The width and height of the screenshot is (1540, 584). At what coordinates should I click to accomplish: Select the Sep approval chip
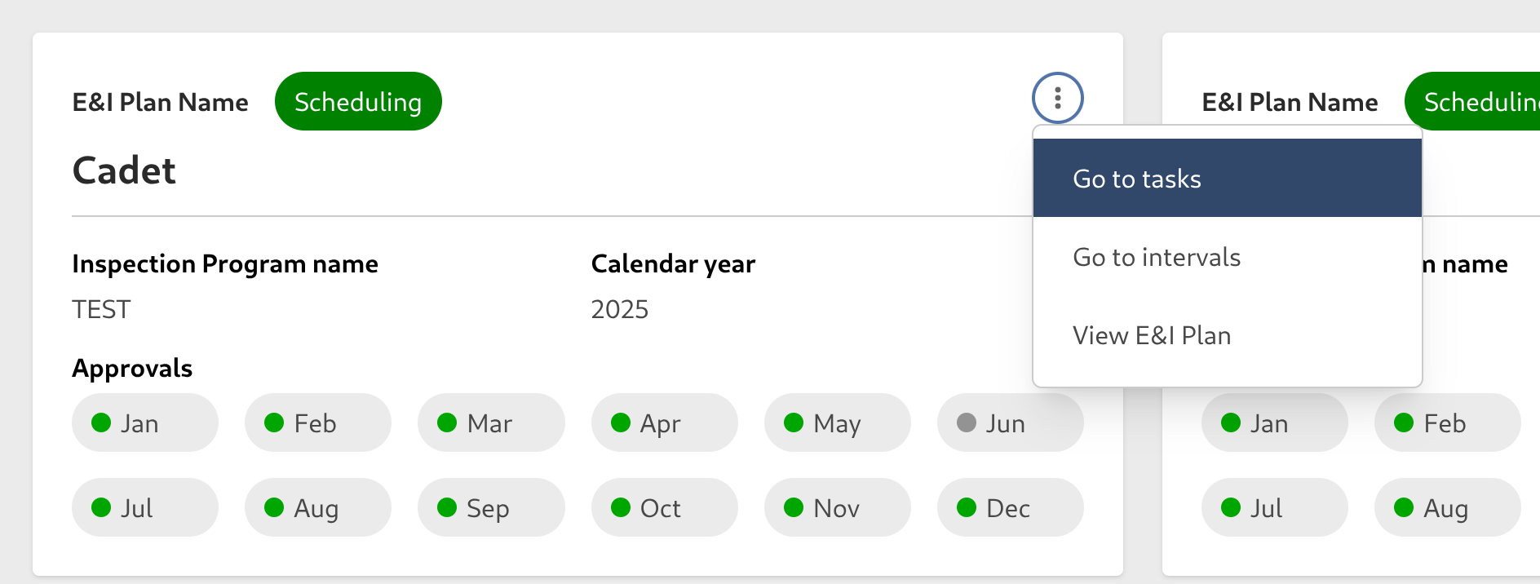point(491,508)
